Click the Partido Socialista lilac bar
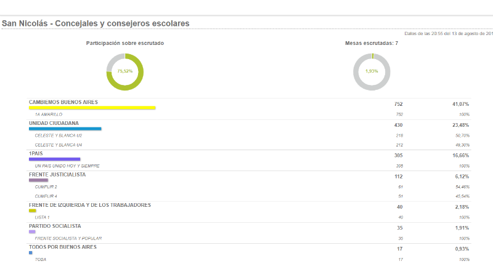 point(32,231)
